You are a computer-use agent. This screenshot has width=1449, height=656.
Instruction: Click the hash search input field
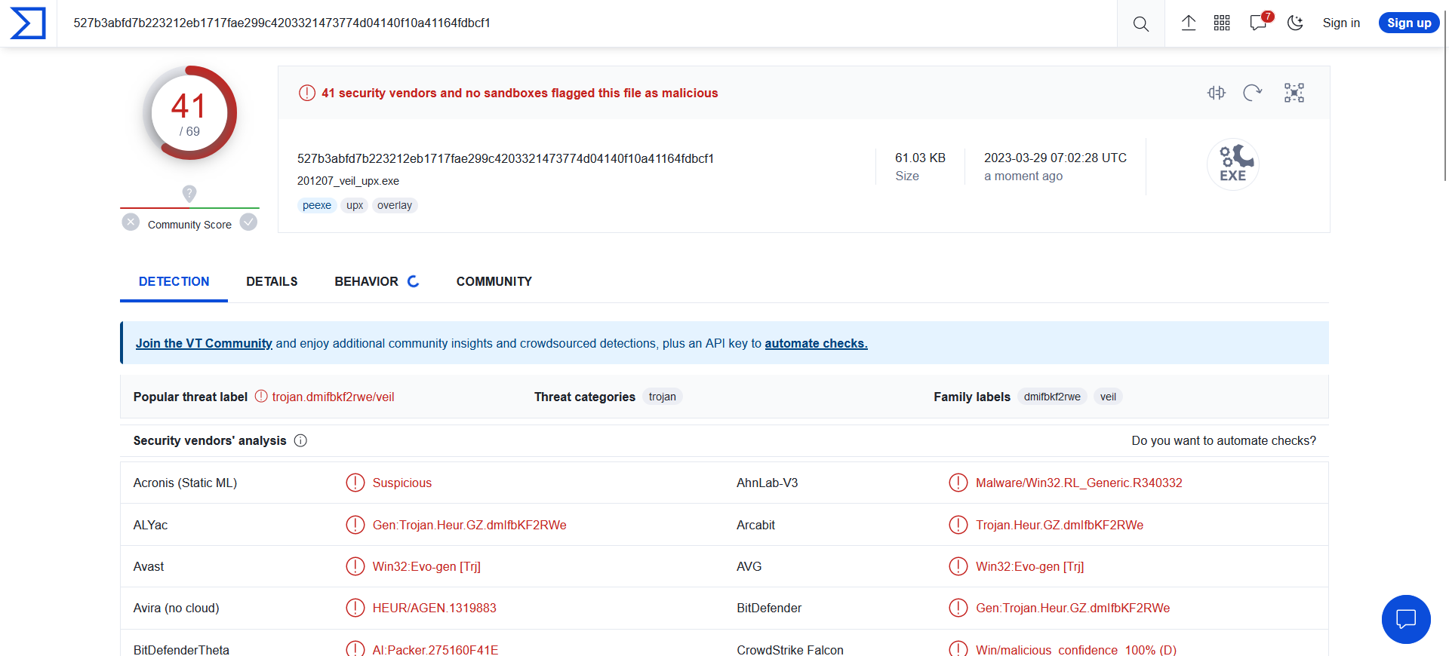click(x=586, y=23)
